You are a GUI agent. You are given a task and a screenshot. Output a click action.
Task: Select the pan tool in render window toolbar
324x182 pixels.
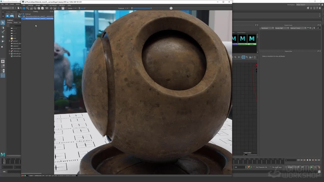coord(24,8)
